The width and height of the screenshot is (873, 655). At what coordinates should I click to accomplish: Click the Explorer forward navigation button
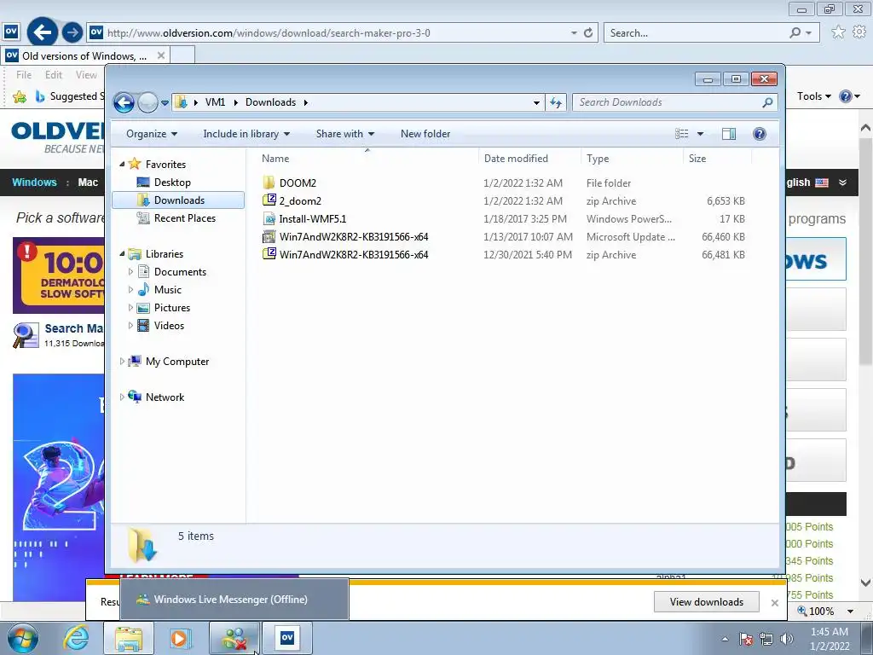(147, 102)
